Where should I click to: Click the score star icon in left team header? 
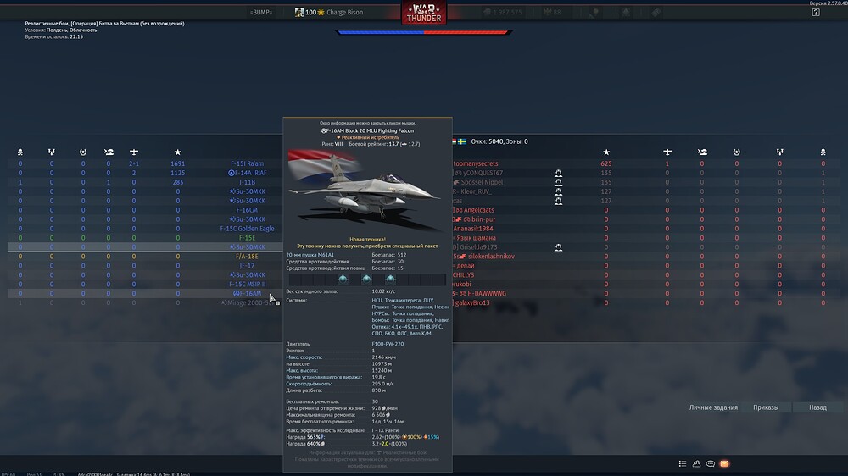click(177, 152)
